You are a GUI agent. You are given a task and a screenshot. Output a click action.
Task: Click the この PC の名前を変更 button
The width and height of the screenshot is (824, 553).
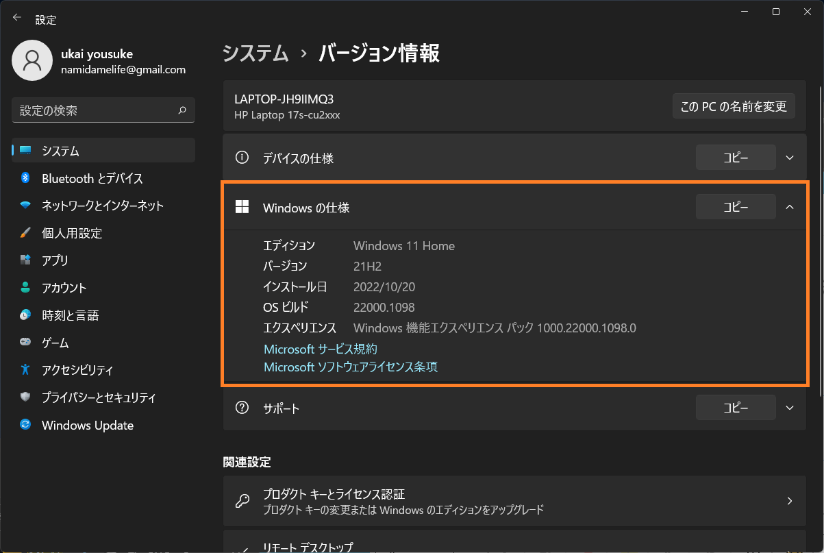pos(734,106)
